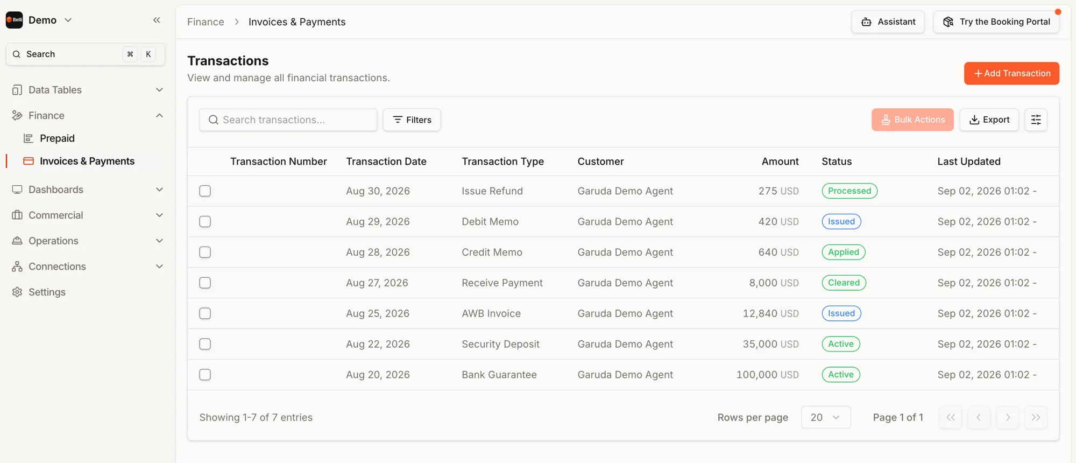Image resolution: width=1076 pixels, height=463 pixels.
Task: Click Try the Booking Portal button
Action: [x=996, y=22]
